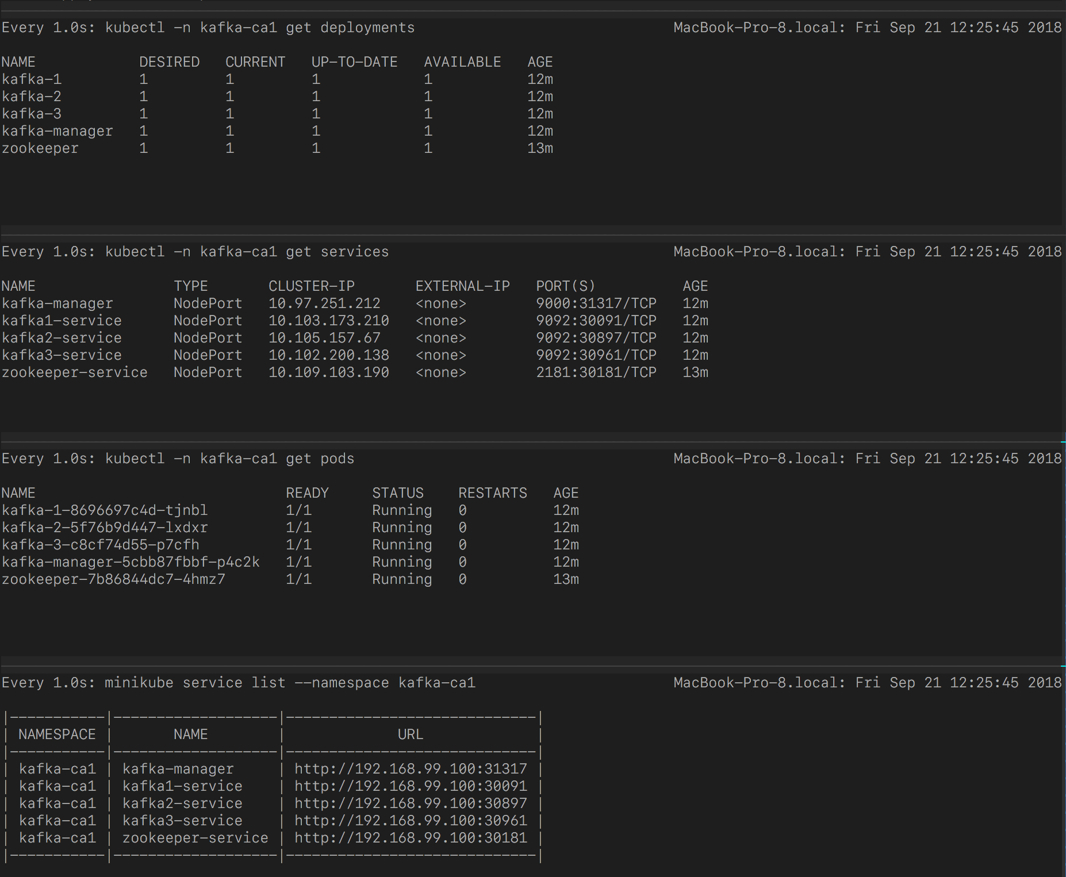The width and height of the screenshot is (1066, 877).
Task: Click pod kafka-2-5f76b9d447-lxdxr
Action: click(105, 528)
